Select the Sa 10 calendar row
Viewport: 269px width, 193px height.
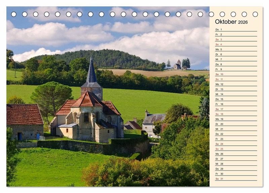click(236, 74)
